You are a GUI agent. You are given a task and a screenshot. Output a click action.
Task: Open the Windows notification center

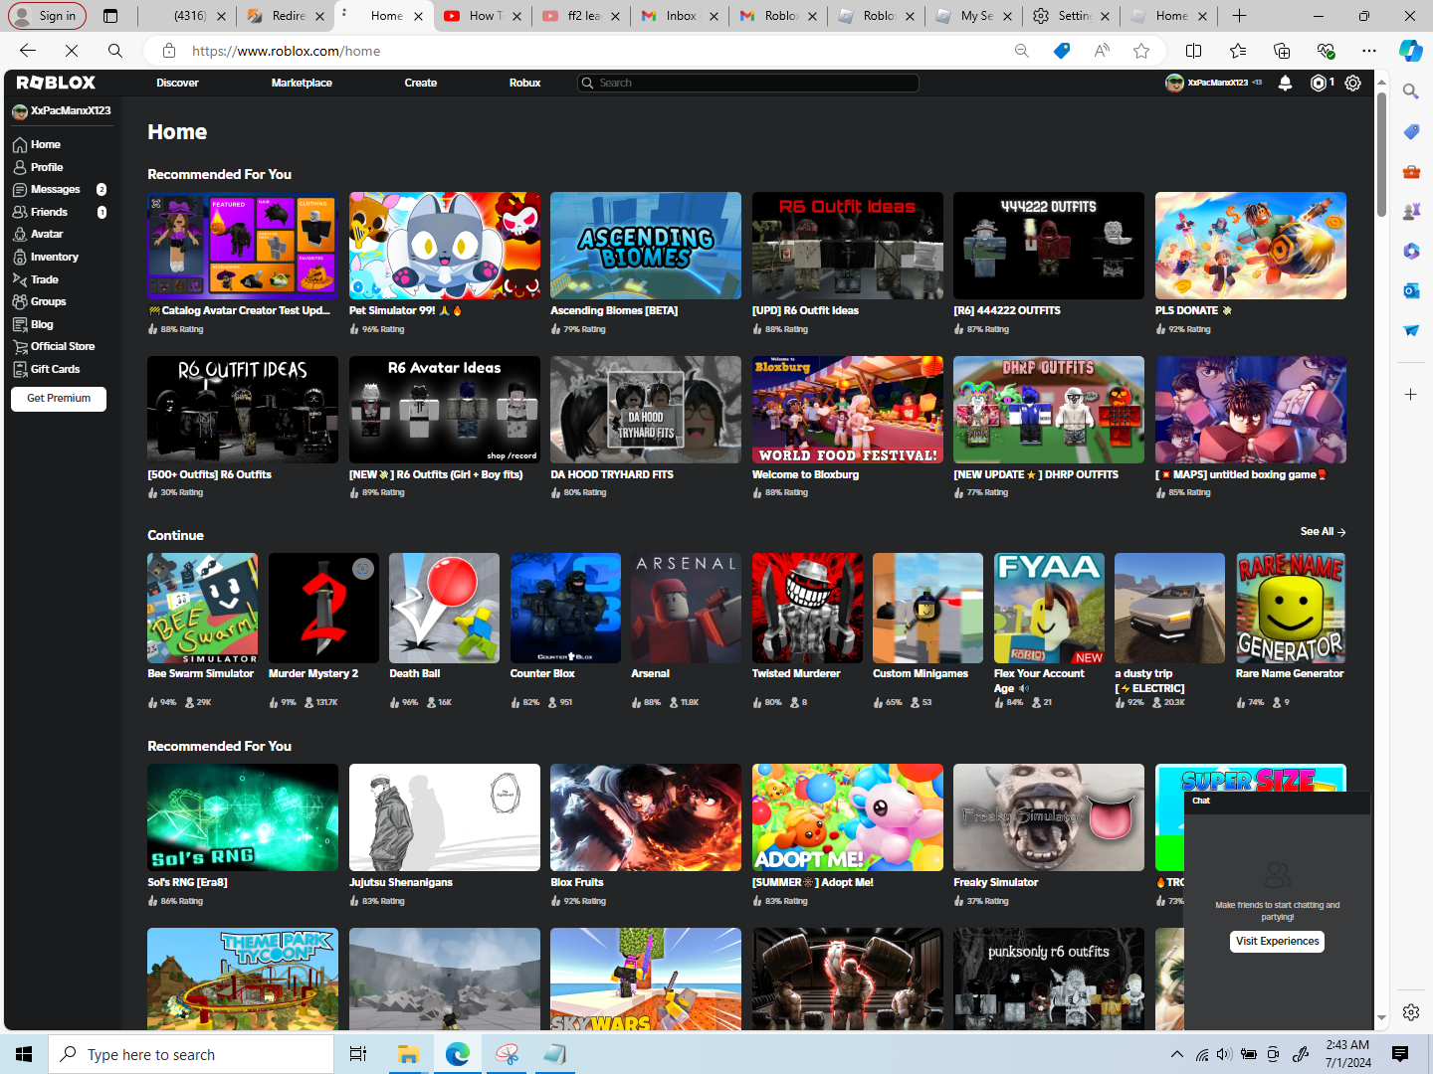(x=1400, y=1054)
